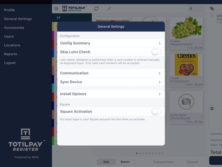Open the Communication settings row

111,73
